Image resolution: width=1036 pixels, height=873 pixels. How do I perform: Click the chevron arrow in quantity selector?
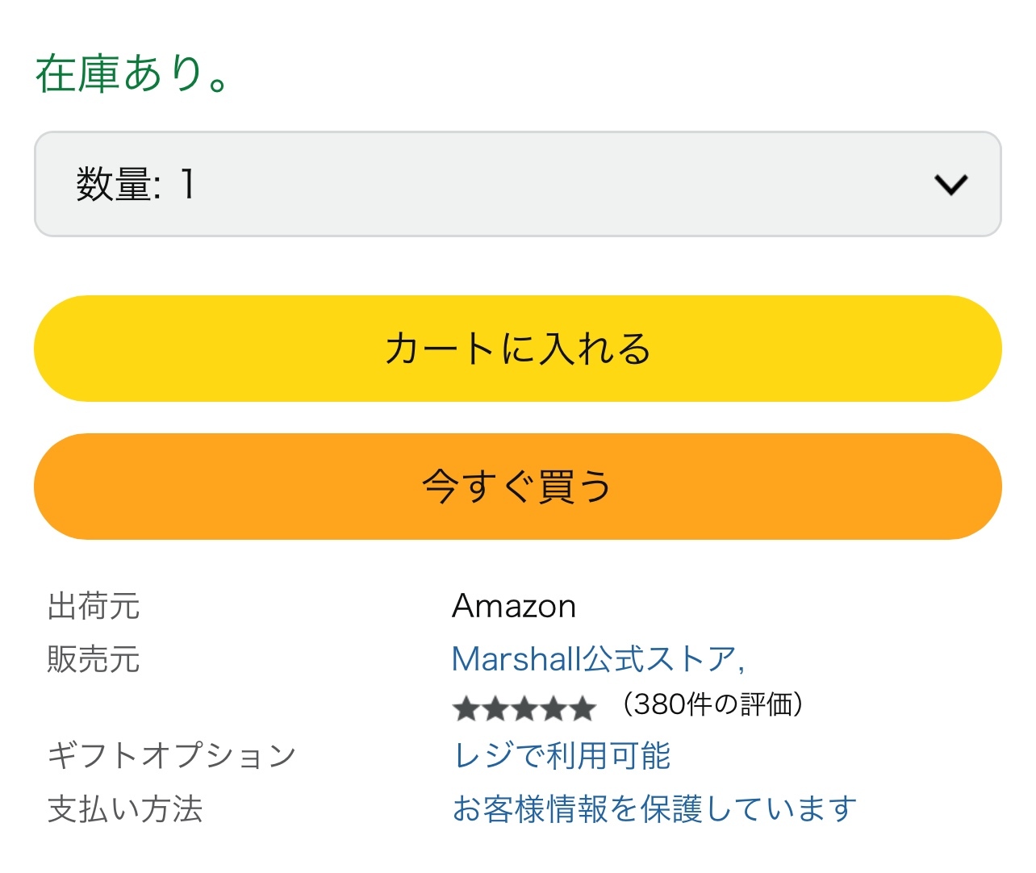pos(950,185)
